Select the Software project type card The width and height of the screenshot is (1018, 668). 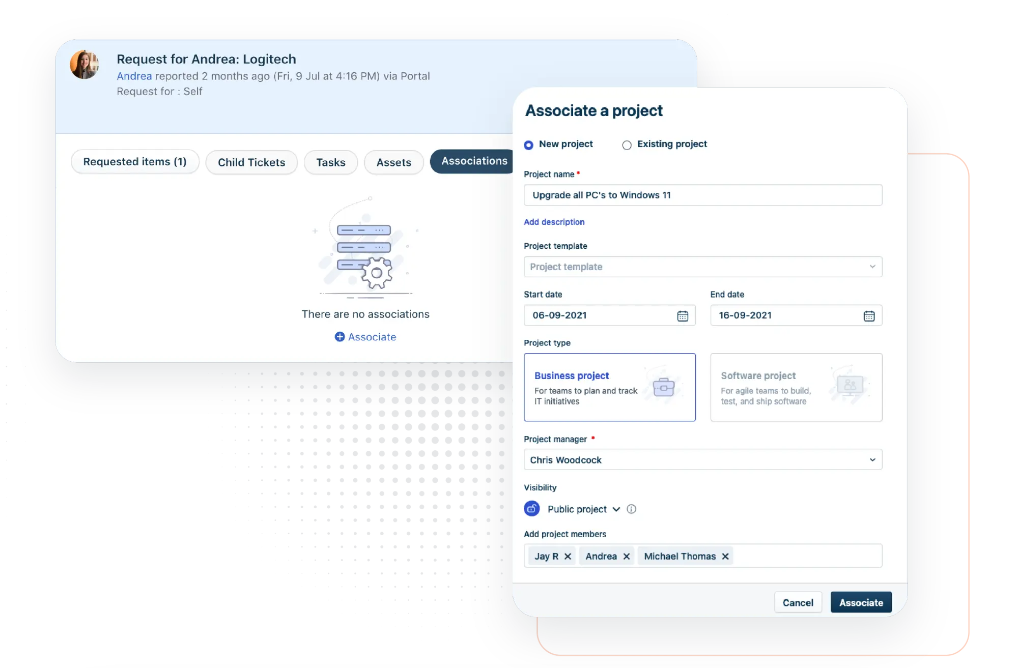click(796, 387)
